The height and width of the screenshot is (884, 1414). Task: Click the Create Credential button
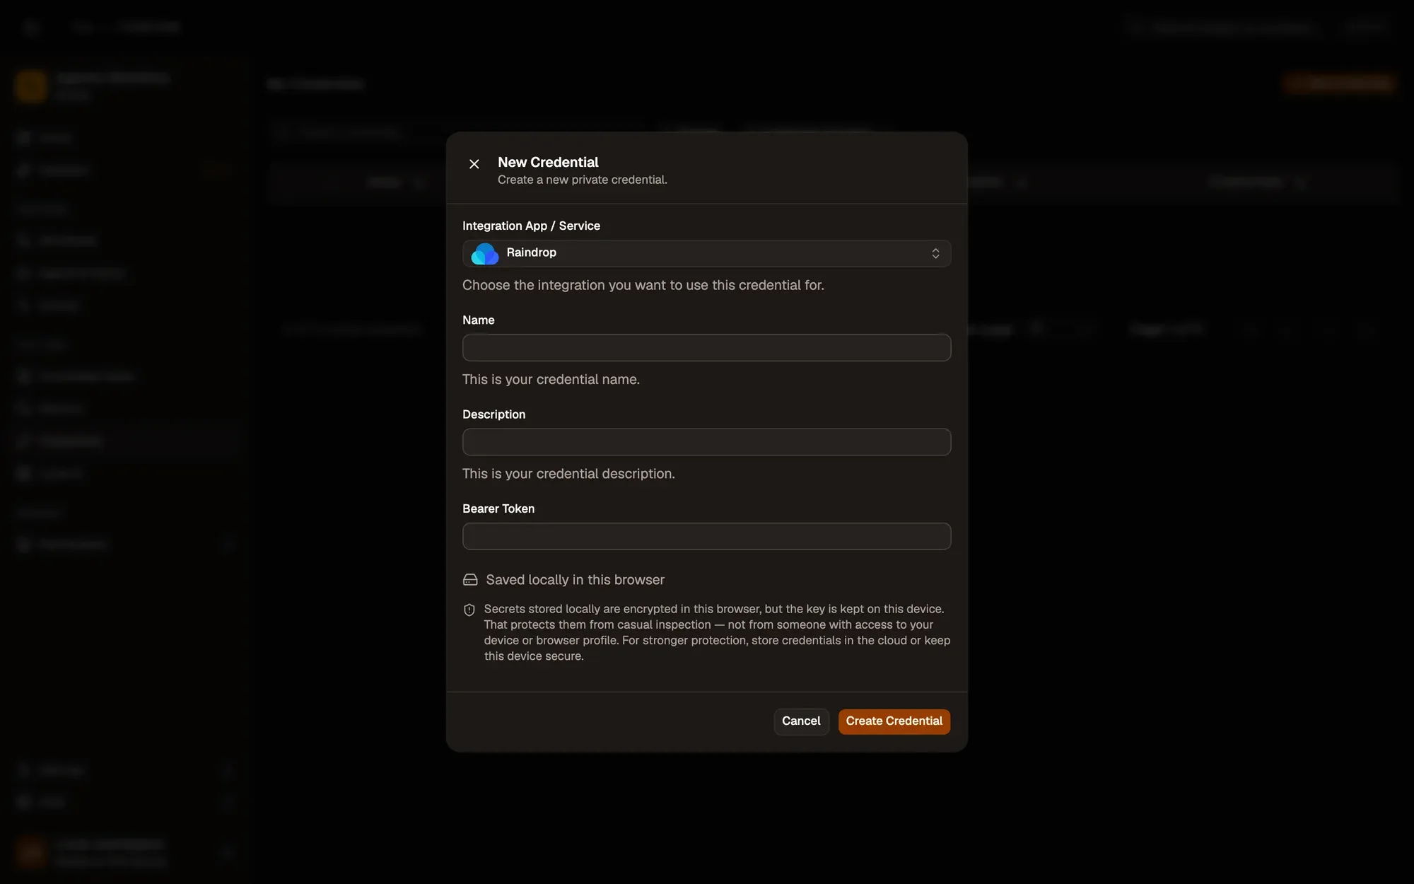pyautogui.click(x=894, y=721)
